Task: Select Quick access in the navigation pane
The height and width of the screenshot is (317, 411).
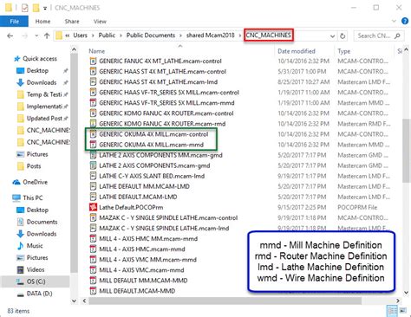Action: (40, 59)
